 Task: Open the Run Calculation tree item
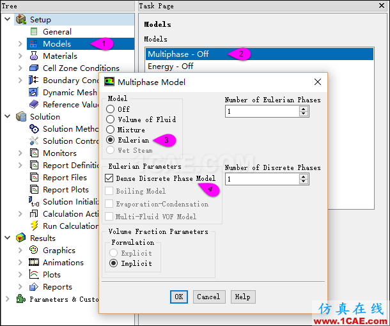[x=70, y=226]
